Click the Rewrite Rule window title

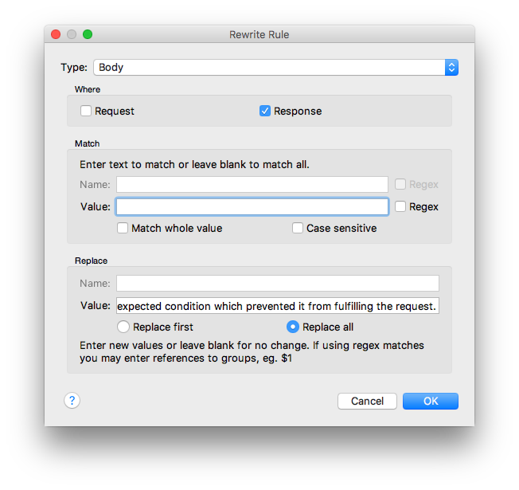tap(259, 34)
